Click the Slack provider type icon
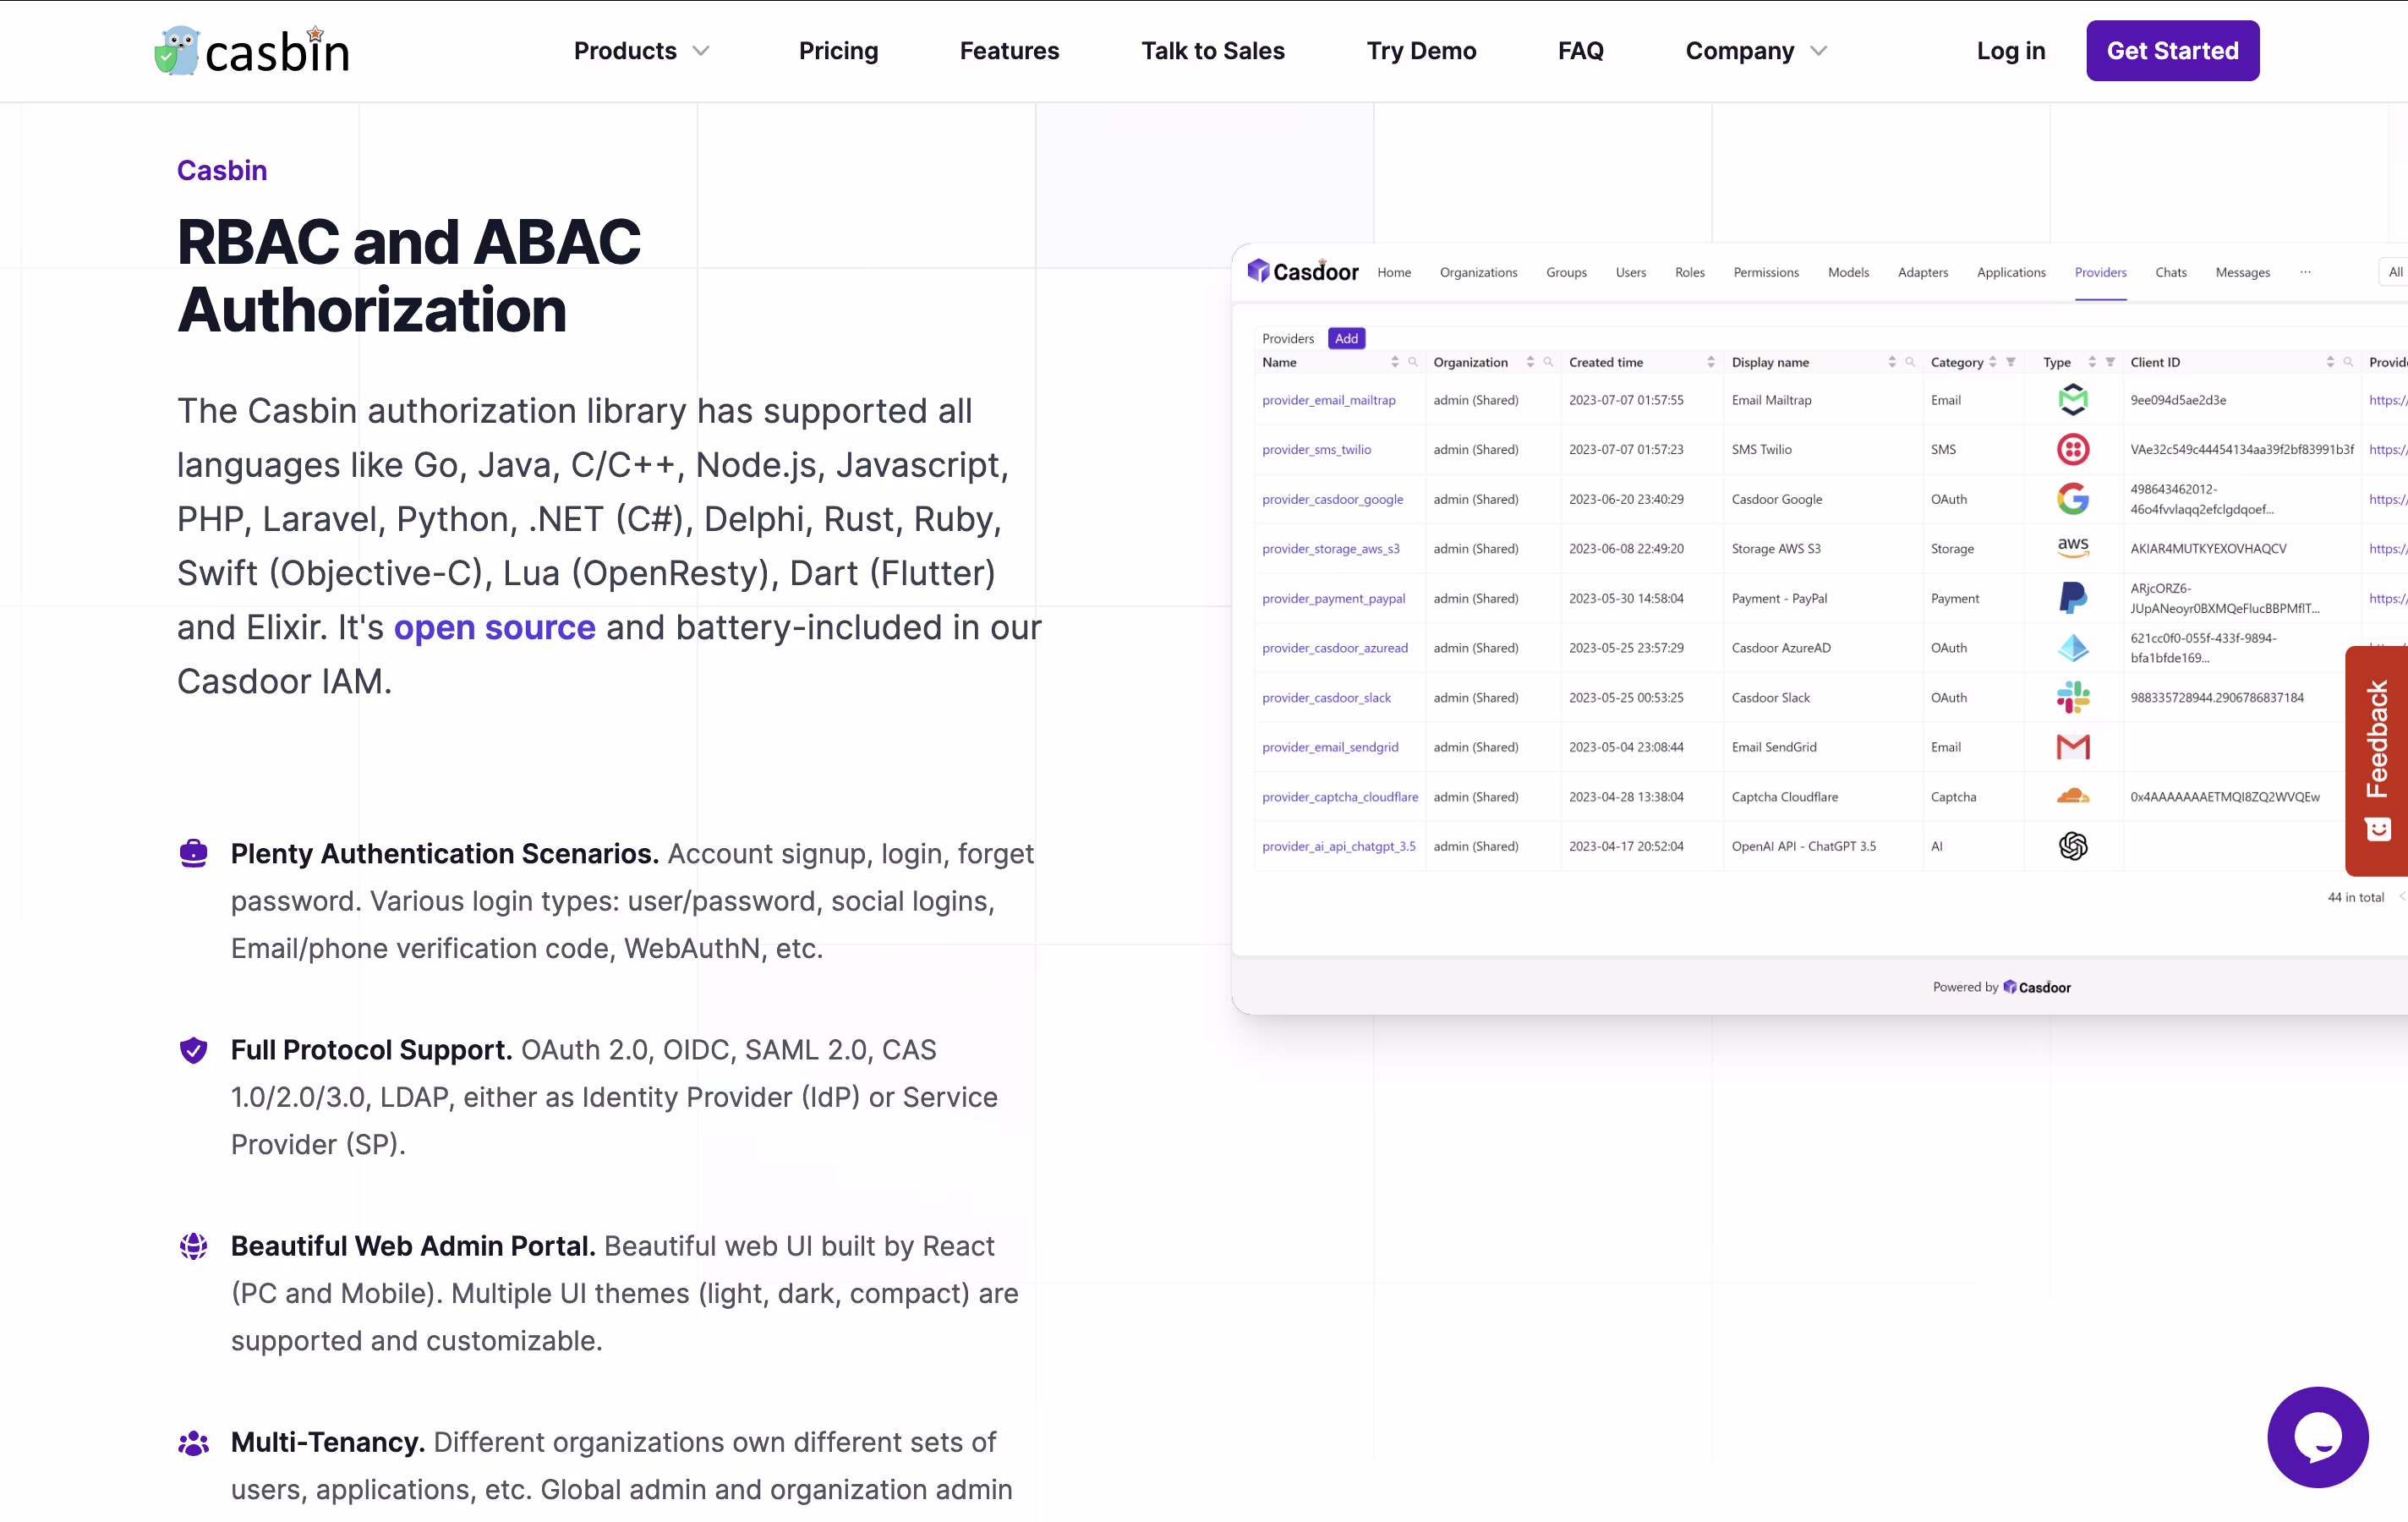Viewport: 2408px width, 1522px height. pos(2072,697)
